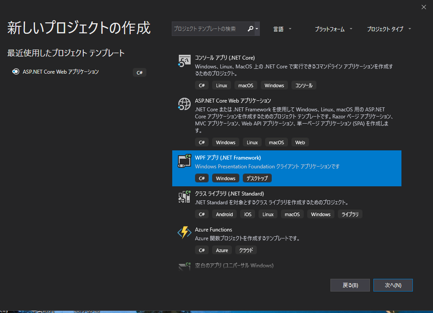Image resolution: width=433 pixels, height=313 pixels.
Task: Select the クラス ライブラリ (.NET Standard) icon
Action: tap(184, 197)
